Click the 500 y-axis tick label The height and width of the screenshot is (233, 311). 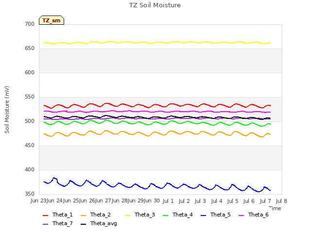pos(30,121)
